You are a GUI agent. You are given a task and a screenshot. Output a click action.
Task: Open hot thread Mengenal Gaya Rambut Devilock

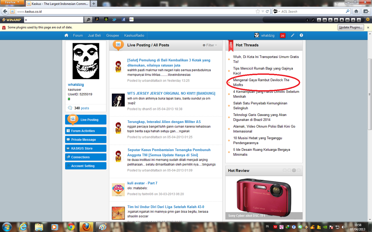coord(261,82)
